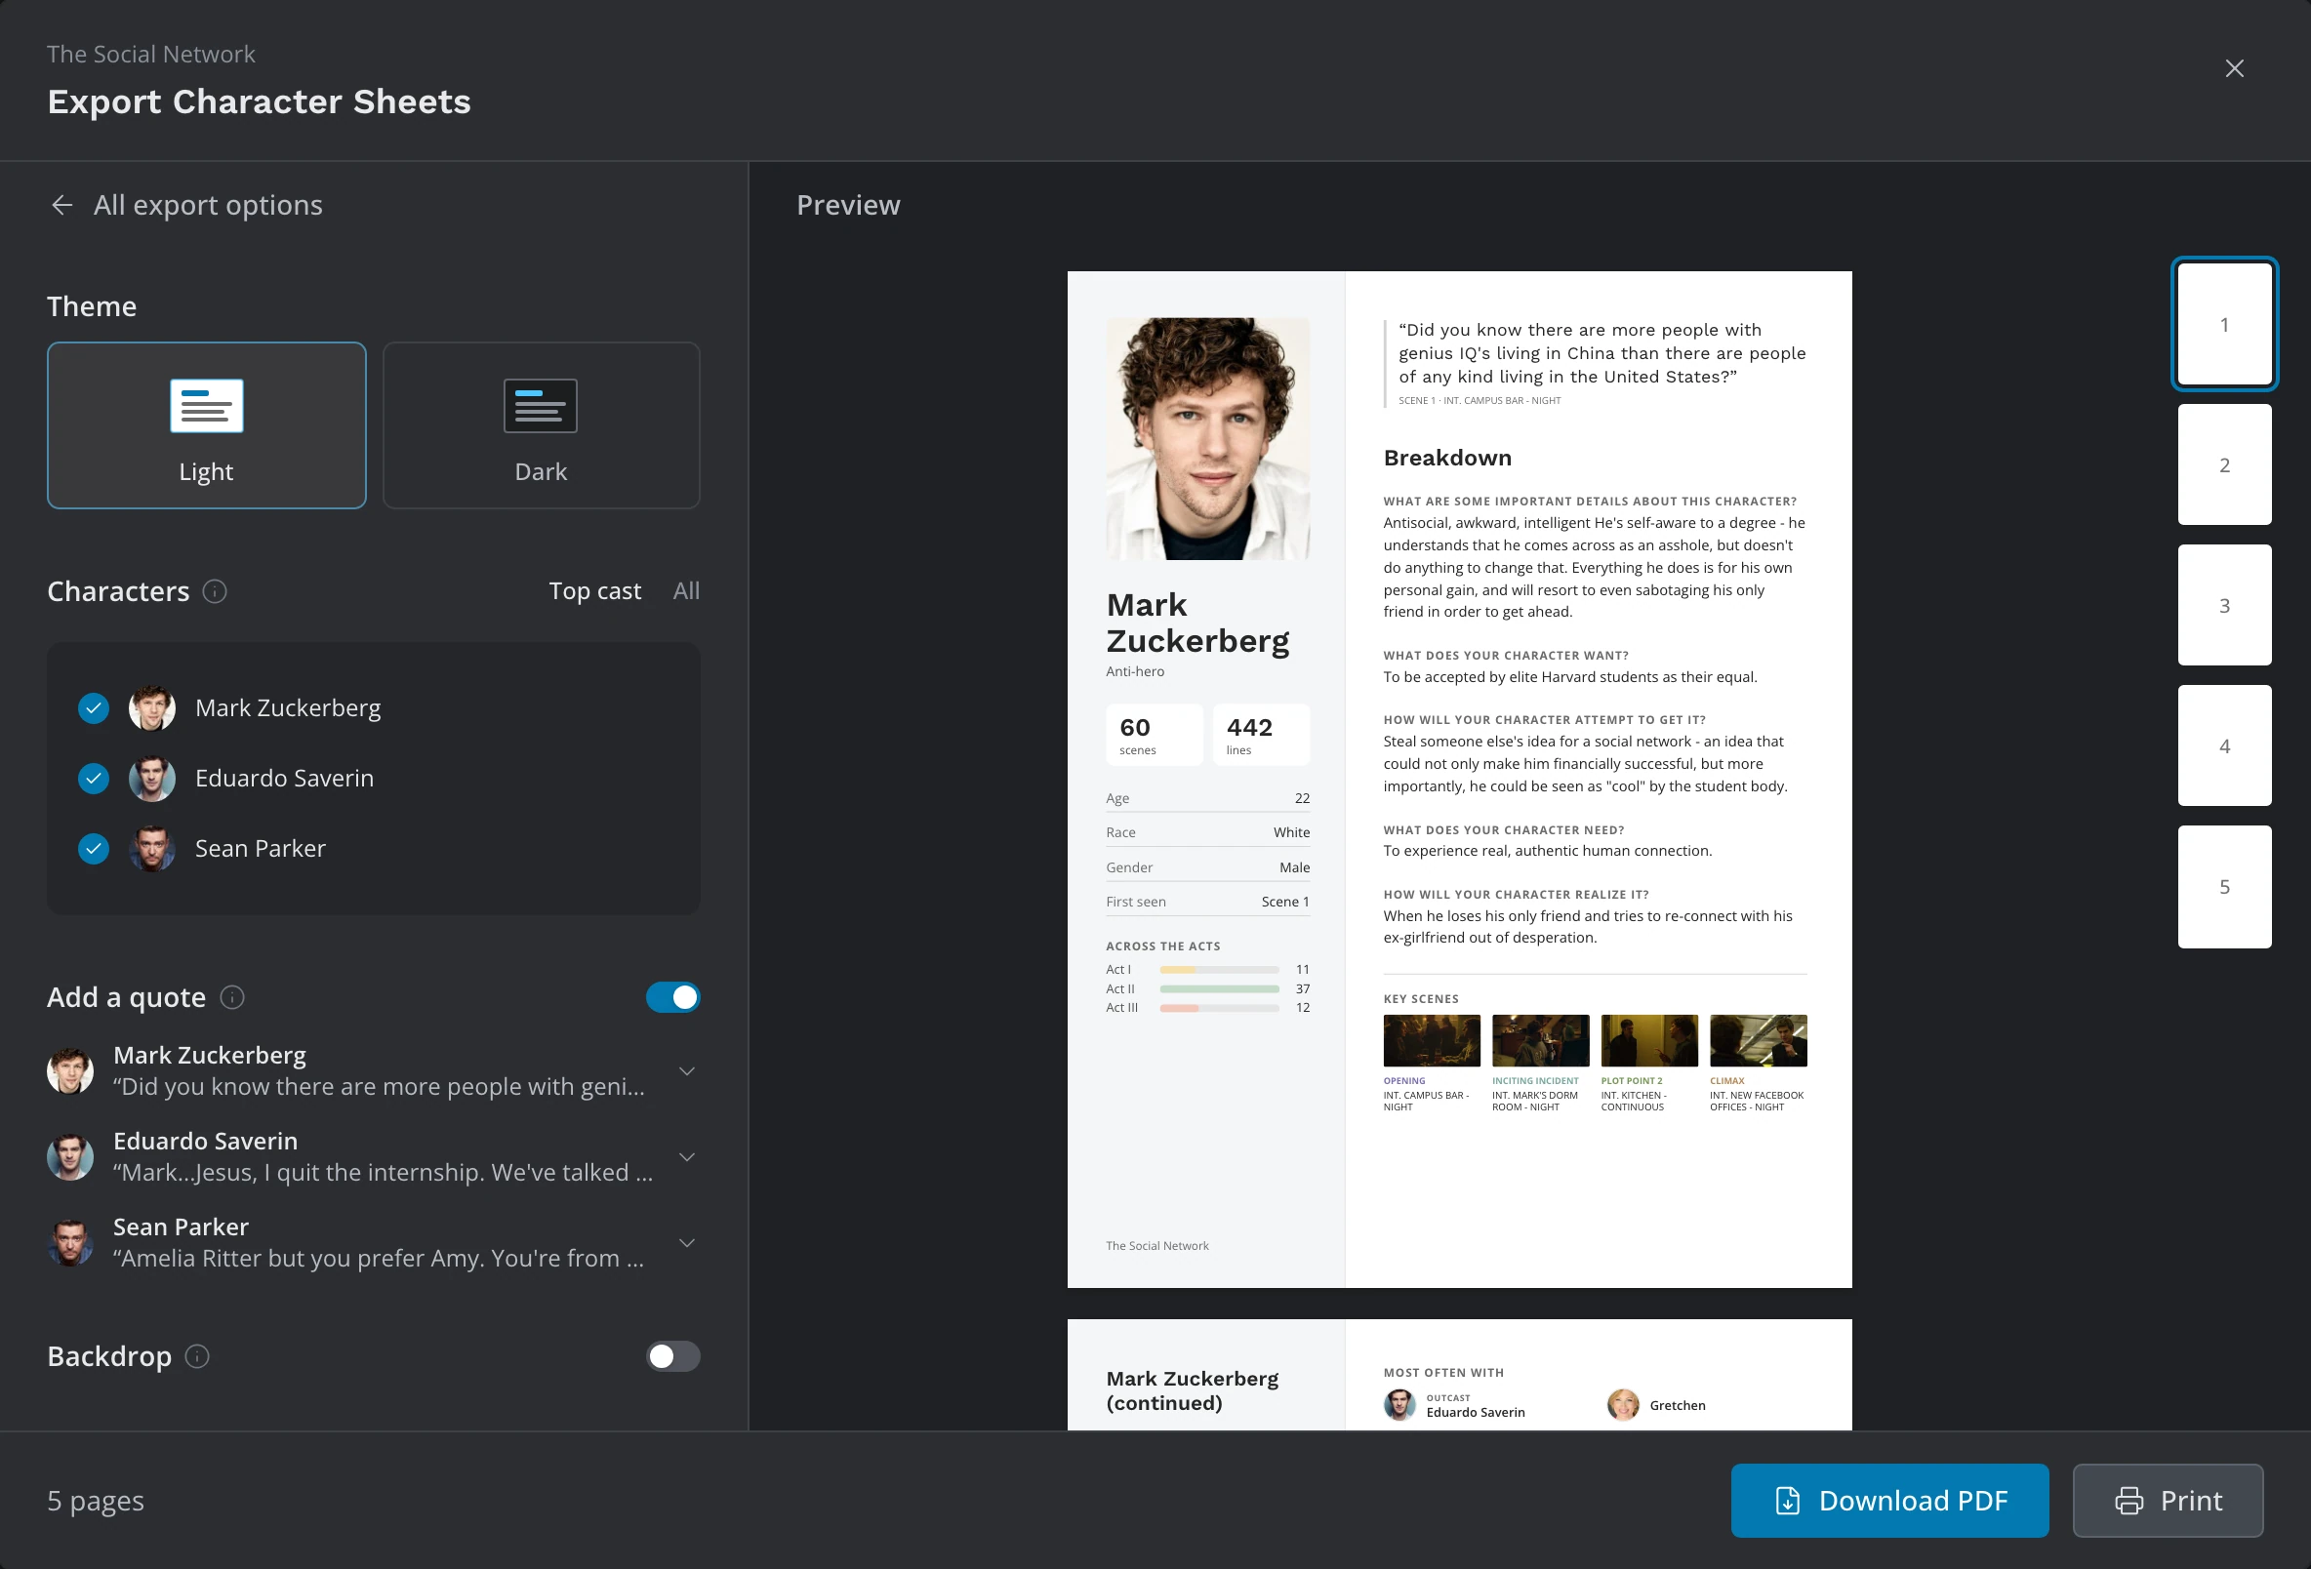Click Mark Zuckerberg's avatar in the quote section

coord(70,1070)
